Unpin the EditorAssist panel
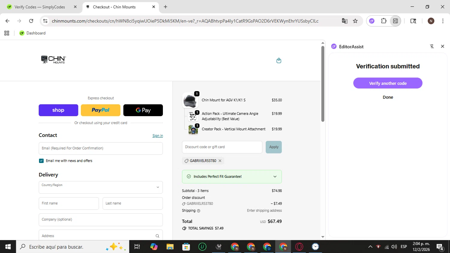This screenshot has height=253, width=450. click(x=432, y=47)
